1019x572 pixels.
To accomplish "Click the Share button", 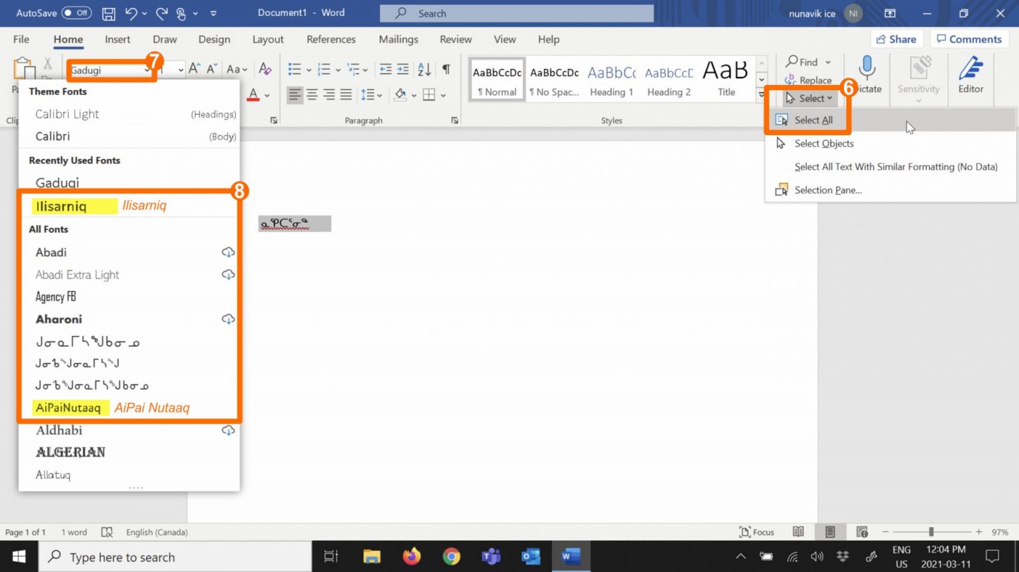I will pos(896,40).
